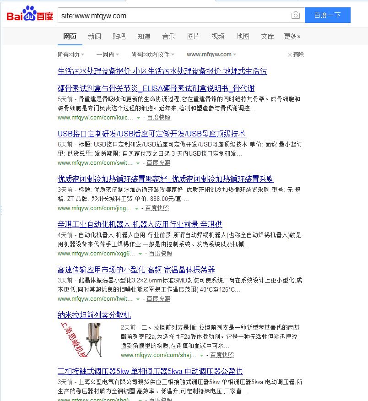This screenshot has width=368, height=401.
Task: Open result 硬骨素试剂盒与骨关节炎
Action: pyautogui.click(x=156, y=88)
